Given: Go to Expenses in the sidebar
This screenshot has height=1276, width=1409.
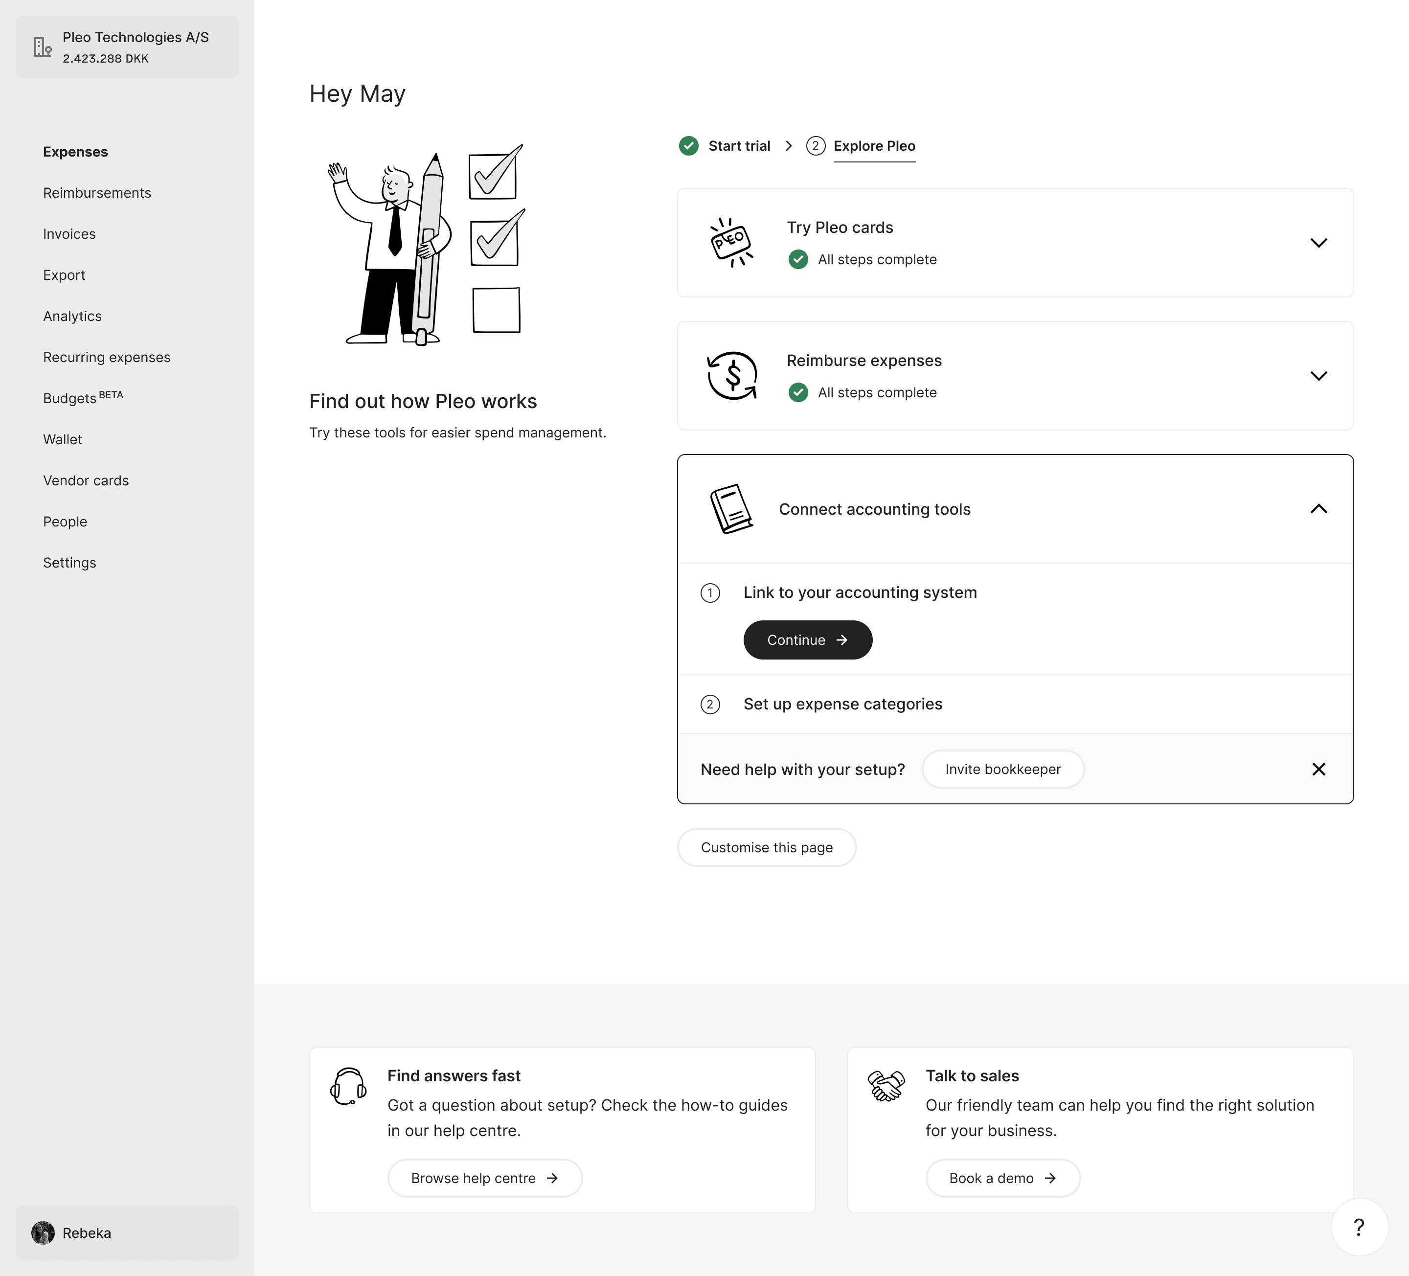Looking at the screenshot, I should pos(75,152).
